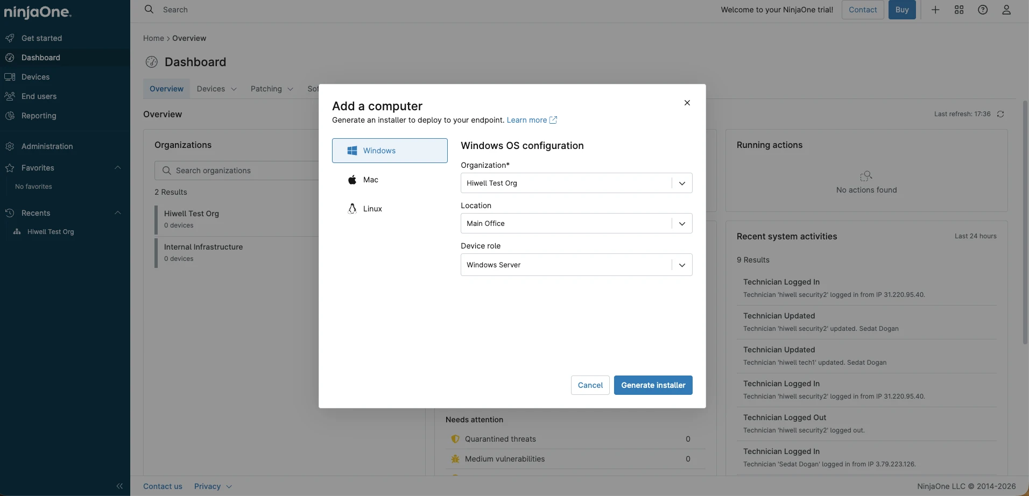This screenshot has width=1029, height=496.
Task: Click the Technician Logged Out activity
Action: point(866,424)
